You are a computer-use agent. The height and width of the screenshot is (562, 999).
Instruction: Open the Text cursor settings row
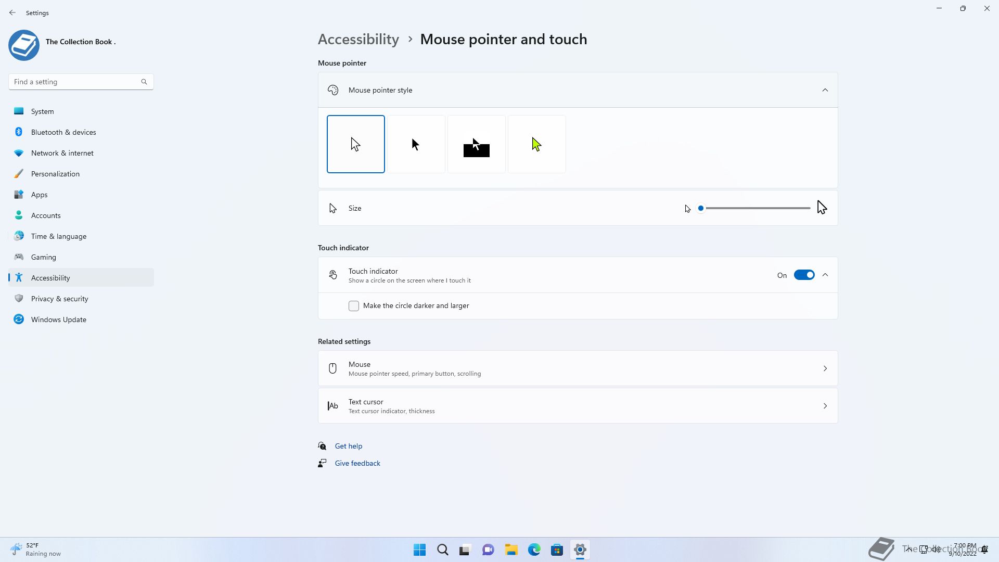coord(578,406)
